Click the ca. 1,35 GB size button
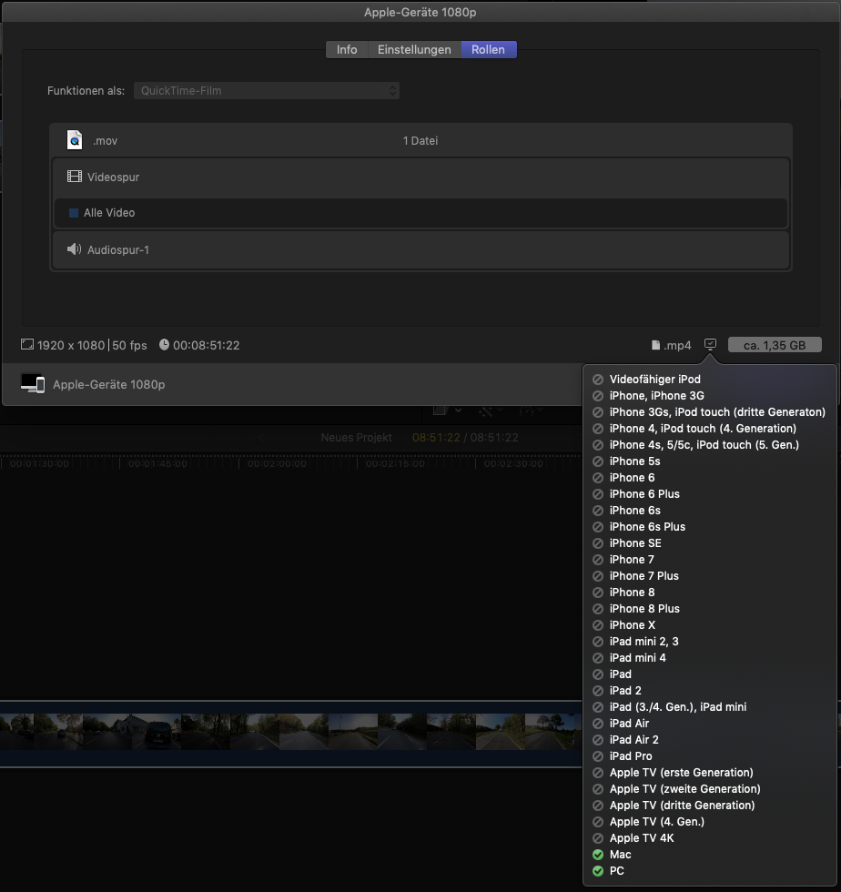This screenshot has width=841, height=892. coord(775,345)
